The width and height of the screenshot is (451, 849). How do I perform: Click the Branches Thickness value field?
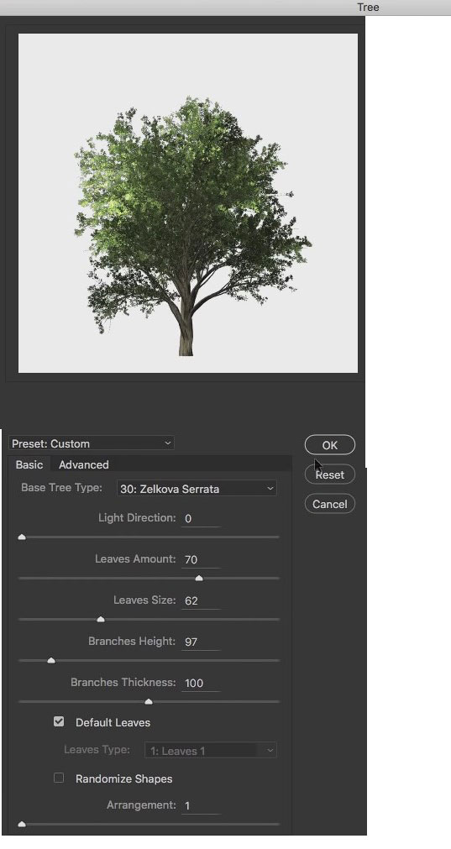click(x=201, y=683)
